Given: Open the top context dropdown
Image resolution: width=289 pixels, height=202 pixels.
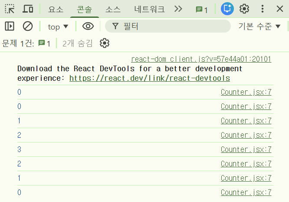Looking at the screenshot, I should 58,27.
